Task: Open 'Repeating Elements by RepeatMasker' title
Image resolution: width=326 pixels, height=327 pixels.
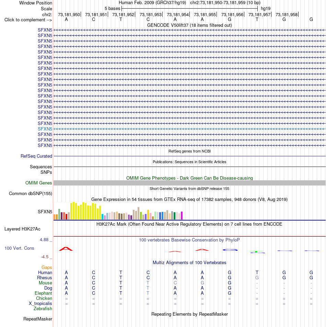Action: click(x=189, y=314)
